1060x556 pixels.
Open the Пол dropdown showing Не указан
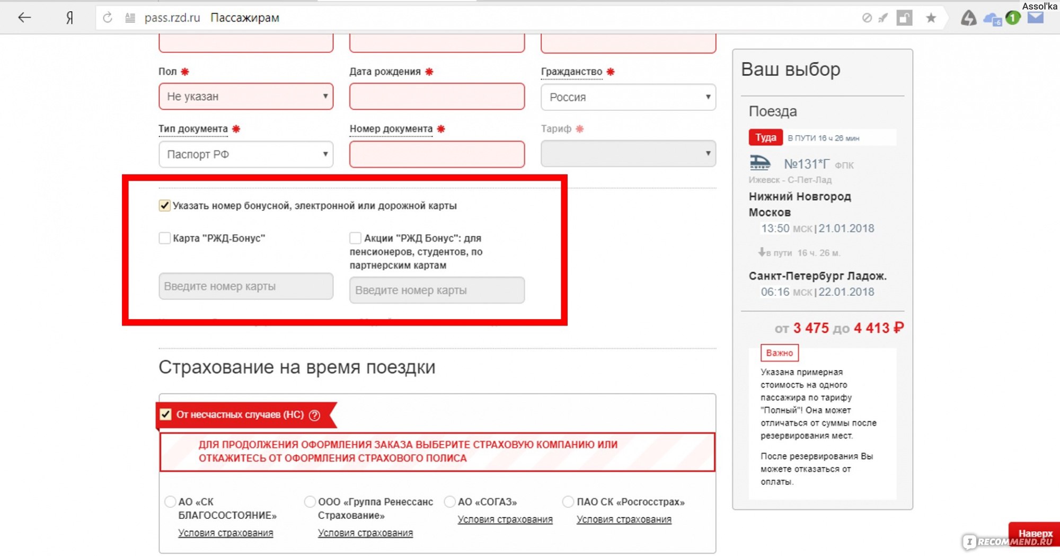[246, 96]
